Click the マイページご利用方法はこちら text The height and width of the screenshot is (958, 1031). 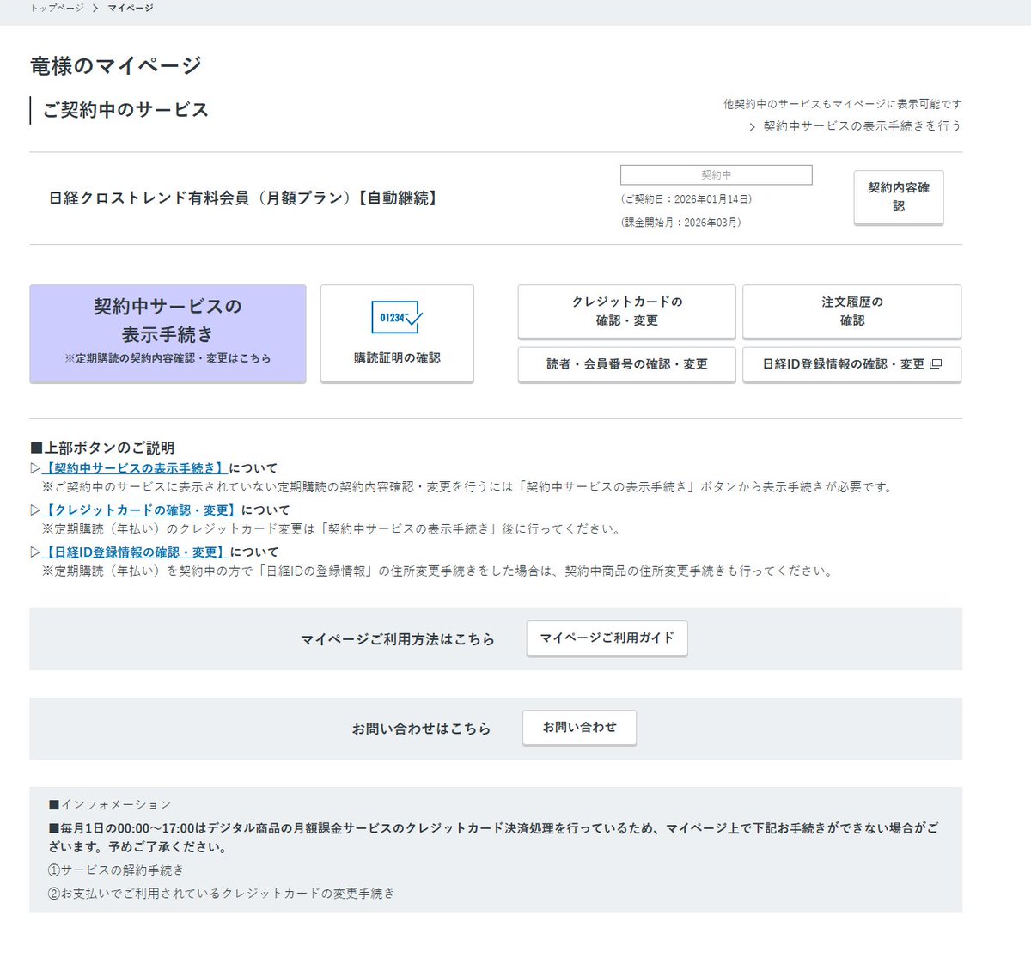coord(398,639)
